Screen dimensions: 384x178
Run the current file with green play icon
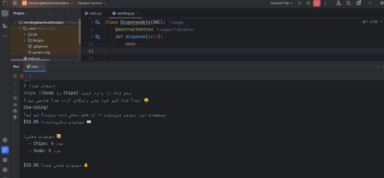(x=300, y=3)
